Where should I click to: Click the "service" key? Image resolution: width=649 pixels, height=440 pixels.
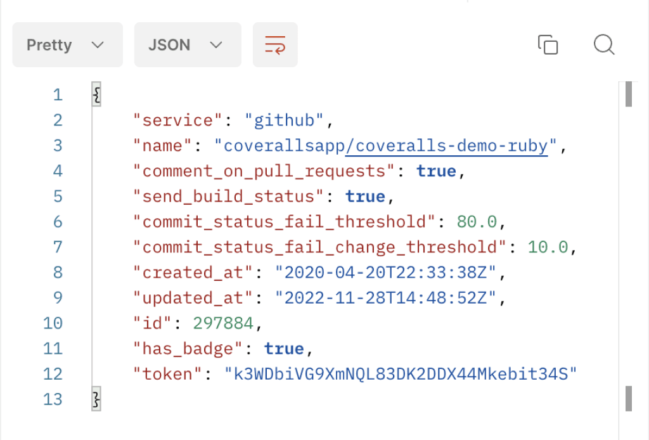(178, 120)
